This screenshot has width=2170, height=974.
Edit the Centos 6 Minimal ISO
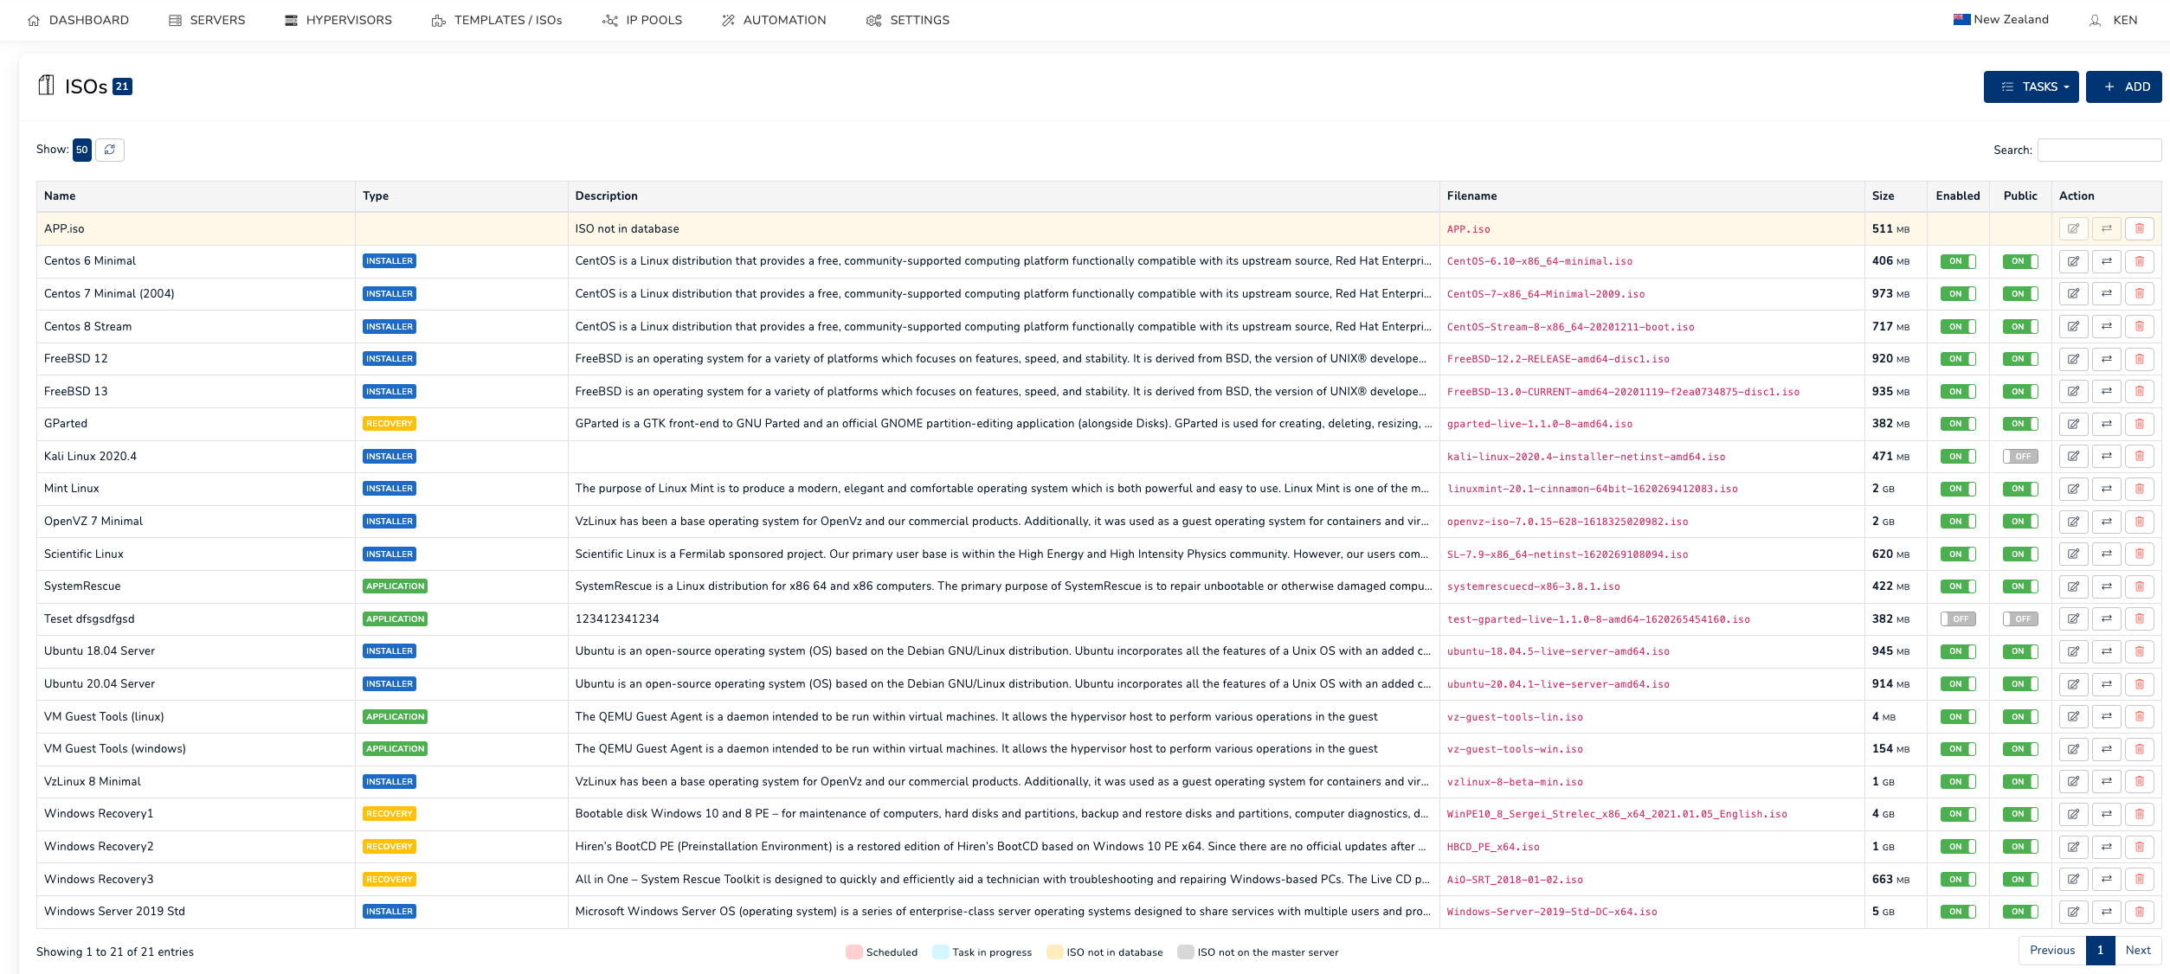(2073, 261)
